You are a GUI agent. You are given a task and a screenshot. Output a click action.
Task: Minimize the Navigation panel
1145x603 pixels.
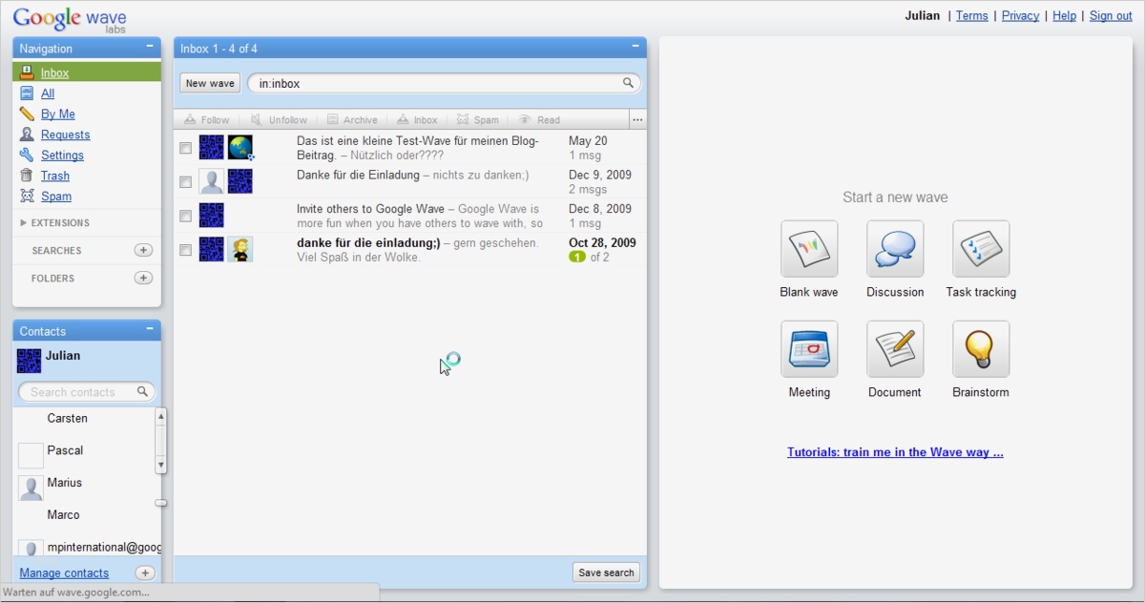click(x=150, y=47)
